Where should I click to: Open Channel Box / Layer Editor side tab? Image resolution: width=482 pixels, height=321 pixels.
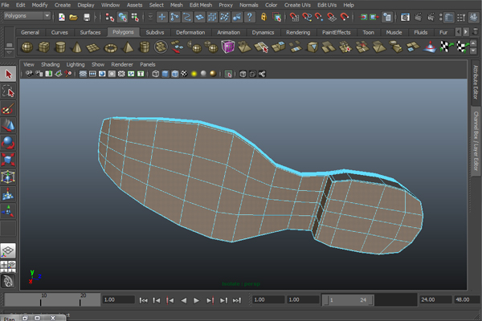(476, 141)
